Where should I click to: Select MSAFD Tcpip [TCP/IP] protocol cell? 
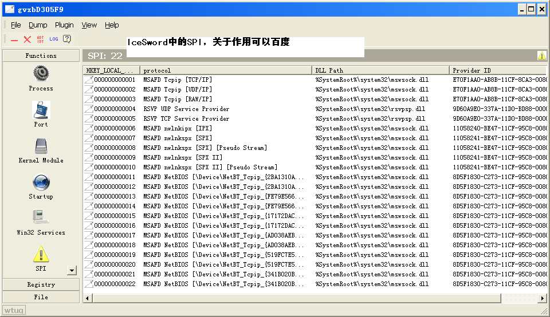click(178, 80)
